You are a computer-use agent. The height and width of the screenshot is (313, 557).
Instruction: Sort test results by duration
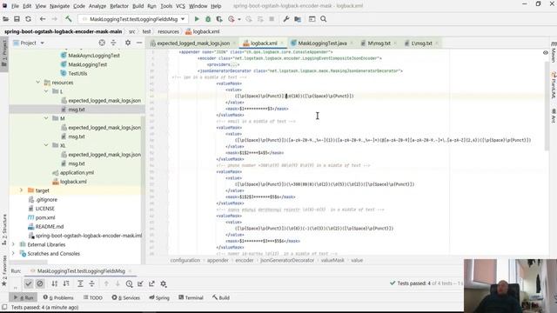coord(66,283)
